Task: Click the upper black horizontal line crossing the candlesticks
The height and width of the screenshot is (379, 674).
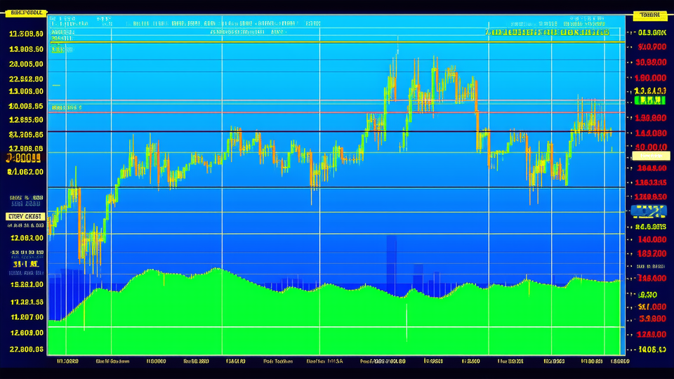Action: pos(336,131)
